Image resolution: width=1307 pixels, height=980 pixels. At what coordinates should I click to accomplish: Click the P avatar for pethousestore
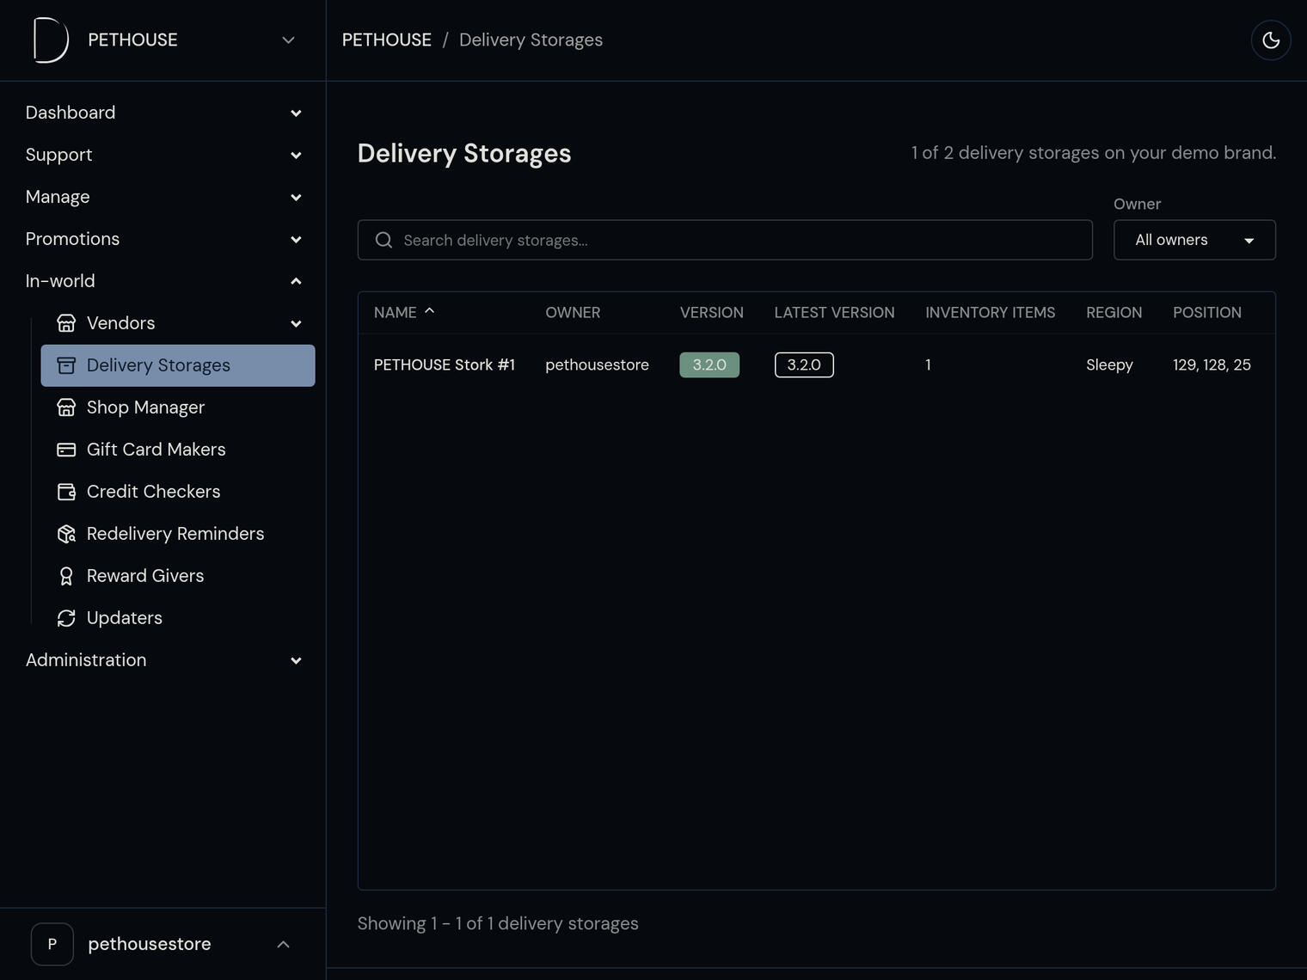(x=52, y=944)
